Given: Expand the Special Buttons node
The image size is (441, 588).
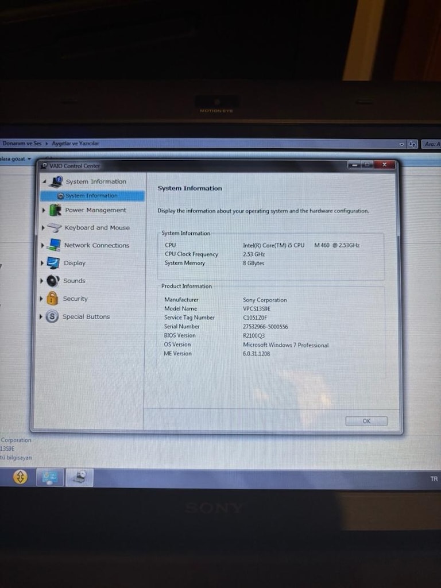Looking at the screenshot, I should tap(41, 316).
